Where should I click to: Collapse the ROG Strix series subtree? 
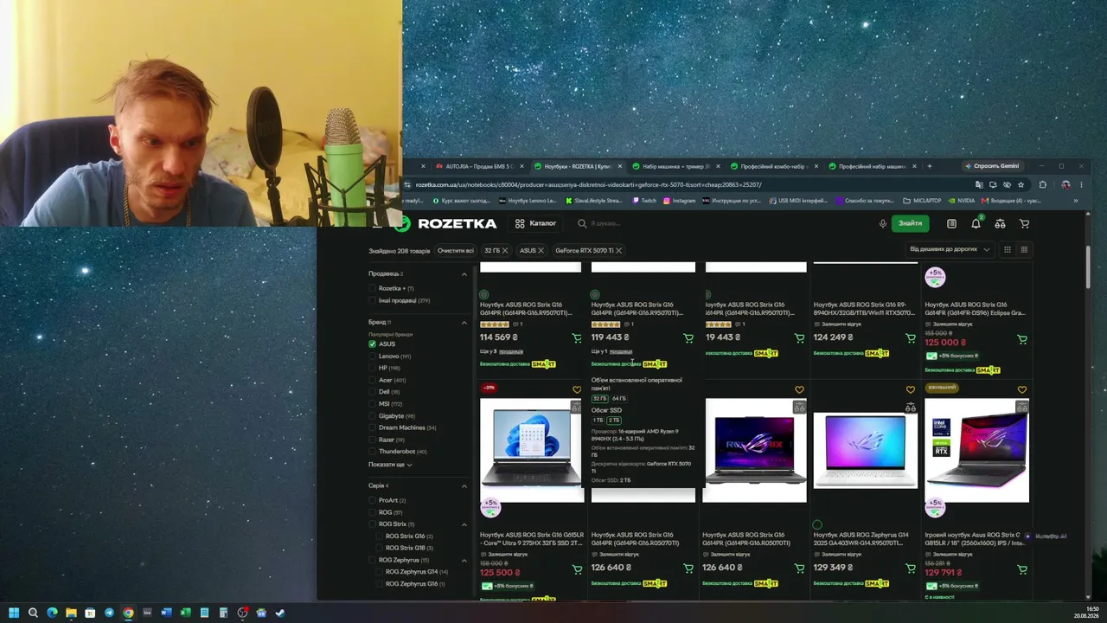(x=464, y=524)
